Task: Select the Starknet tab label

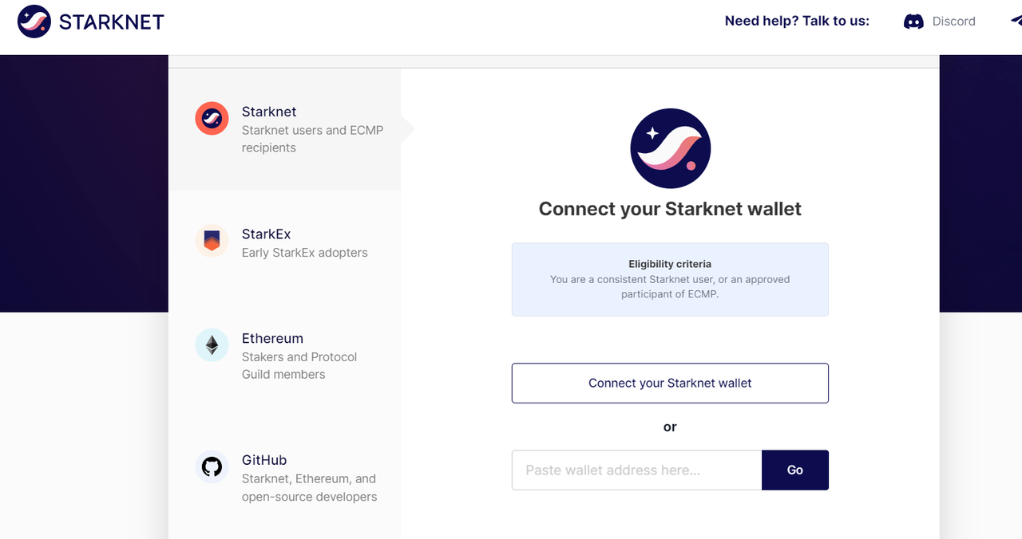Action: click(269, 112)
